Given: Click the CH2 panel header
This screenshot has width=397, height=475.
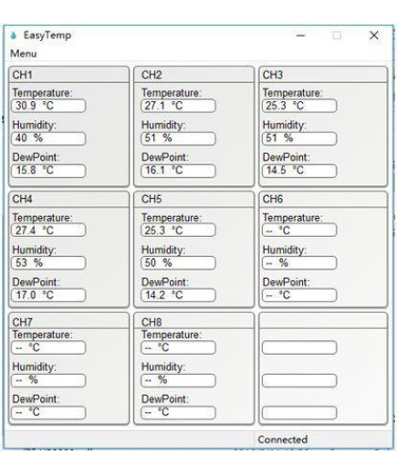Looking at the screenshot, I should [194, 75].
